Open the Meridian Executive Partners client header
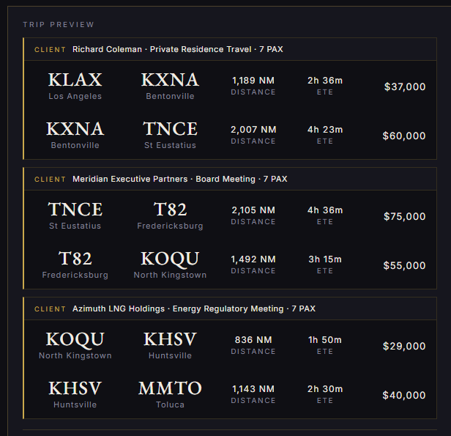Viewport: 451px width, 436px height. [230, 179]
